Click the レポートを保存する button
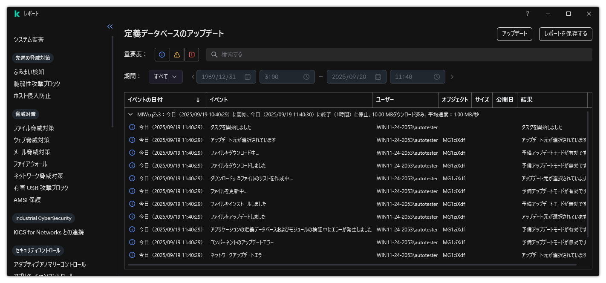The width and height of the screenshot is (606, 283). pos(566,34)
